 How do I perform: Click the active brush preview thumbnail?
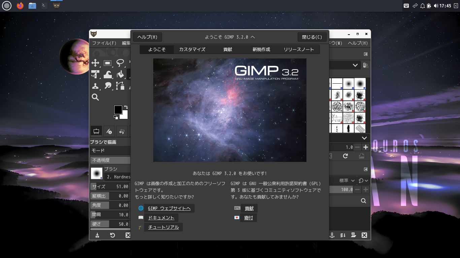click(97, 173)
